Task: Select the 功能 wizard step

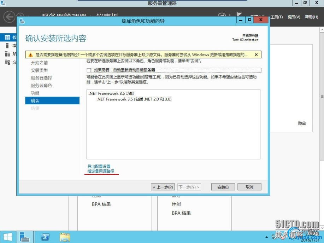Action: [x=35, y=93]
